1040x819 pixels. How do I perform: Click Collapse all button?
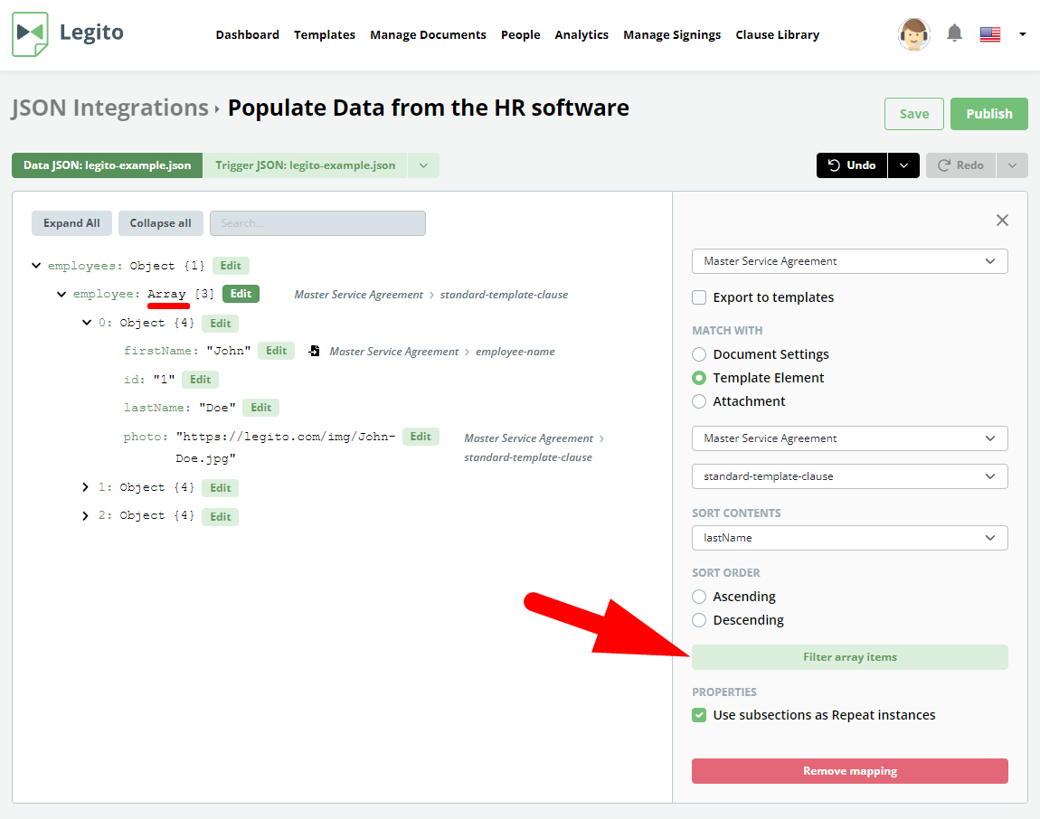(x=160, y=222)
